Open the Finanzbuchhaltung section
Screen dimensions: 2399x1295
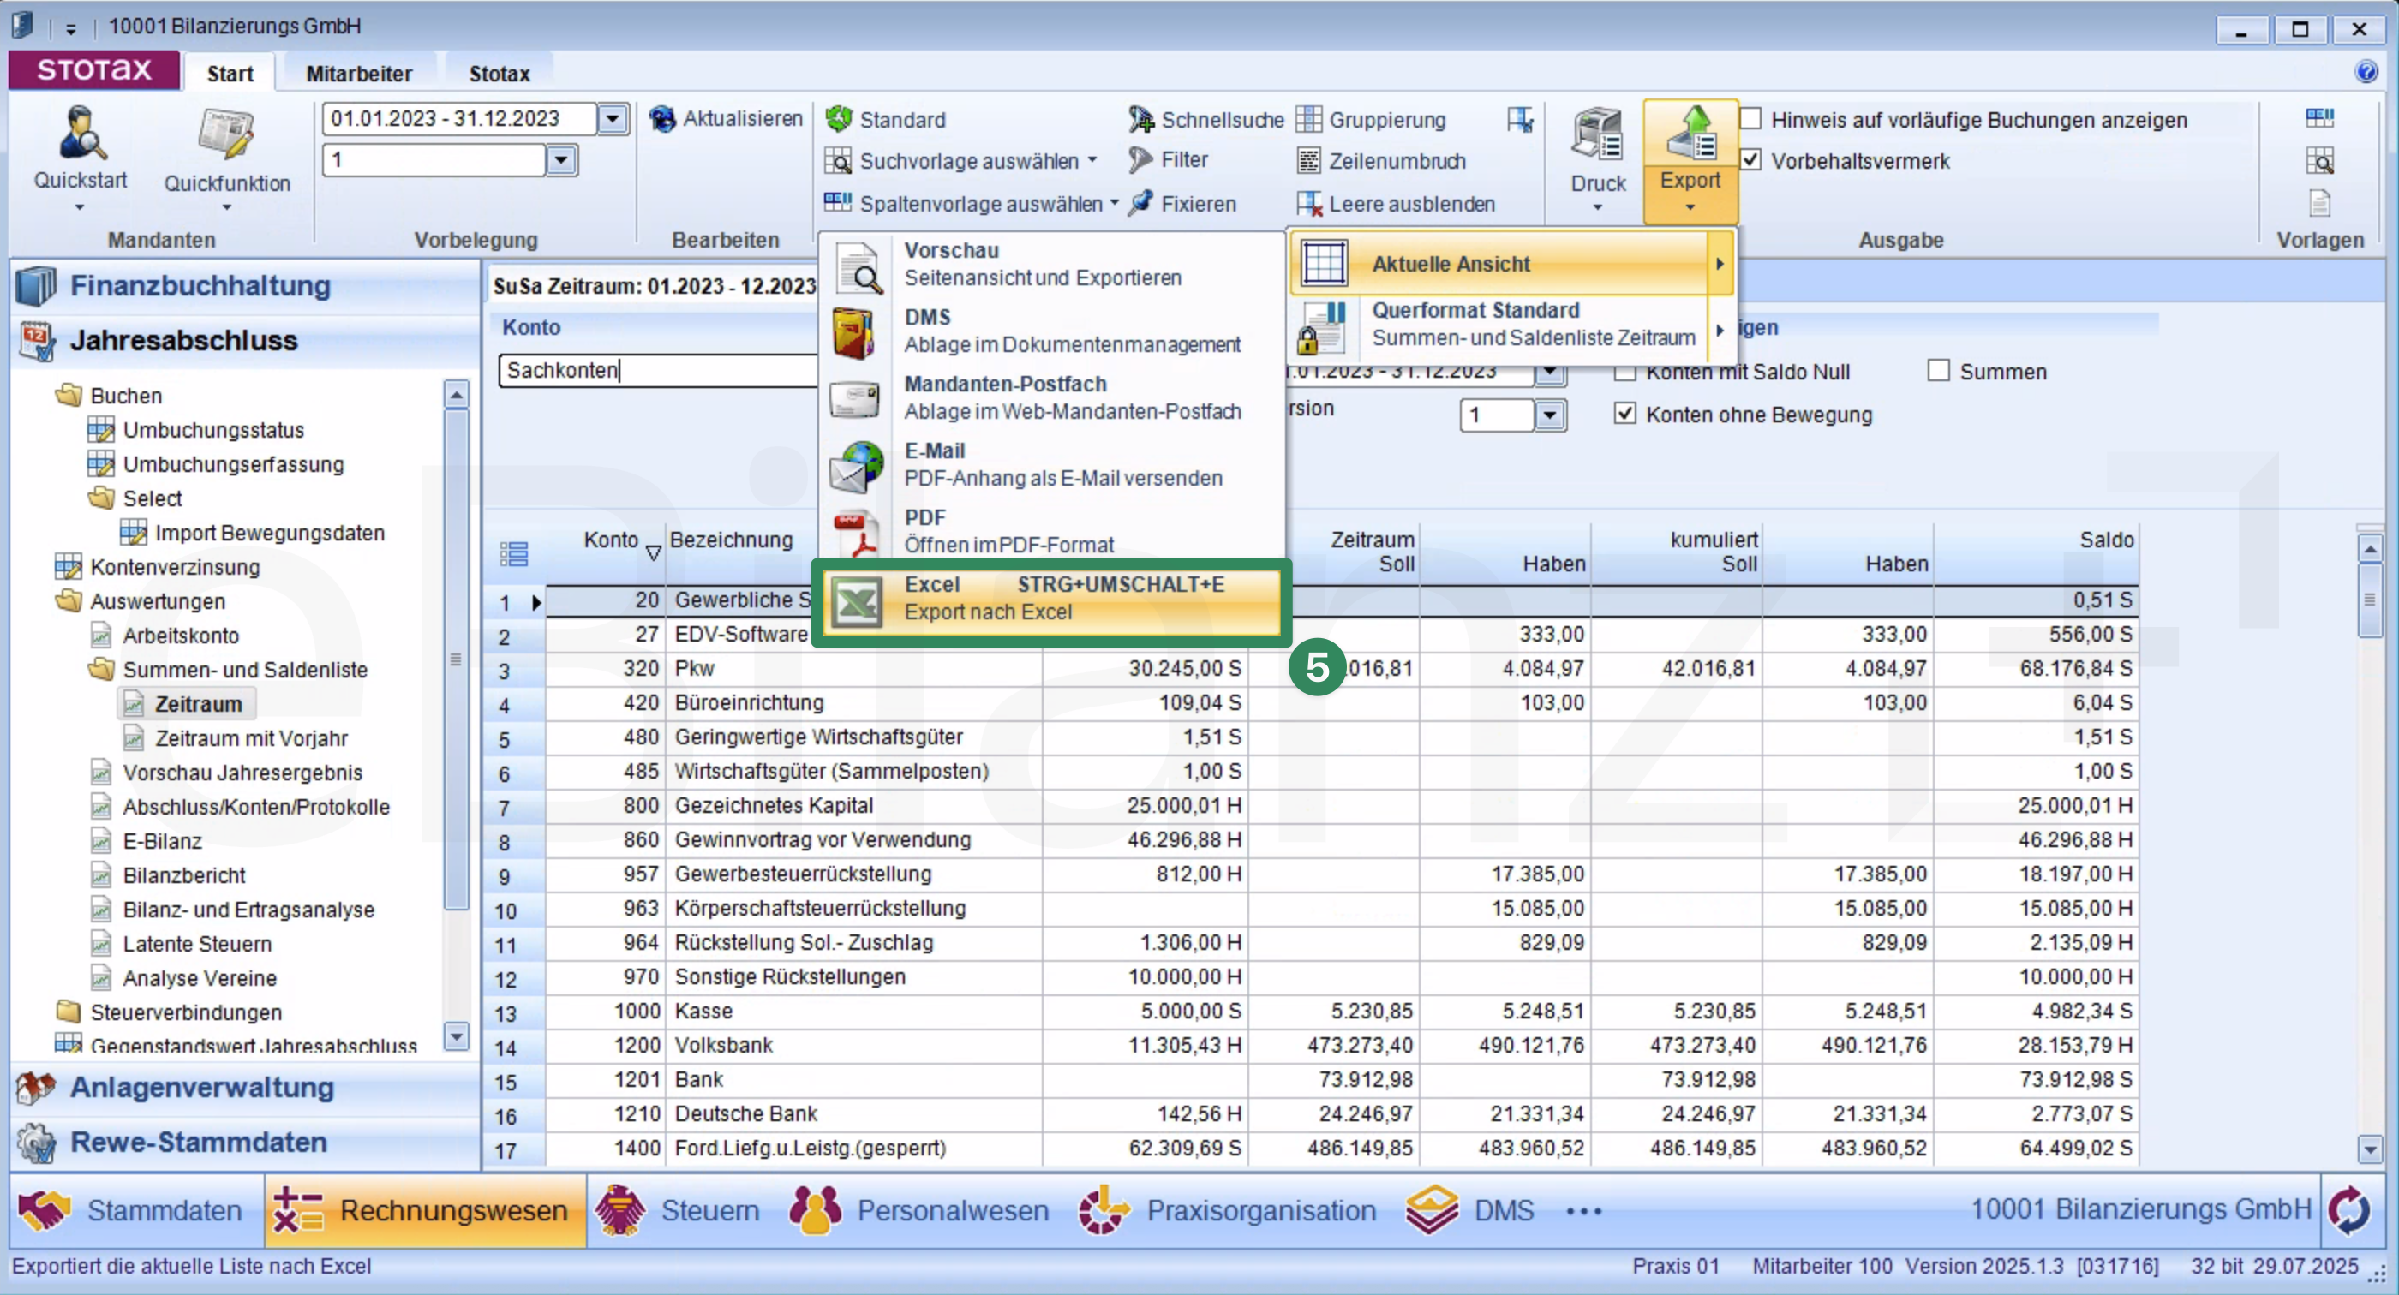point(246,286)
